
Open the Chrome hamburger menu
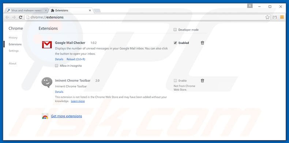coord(282,17)
